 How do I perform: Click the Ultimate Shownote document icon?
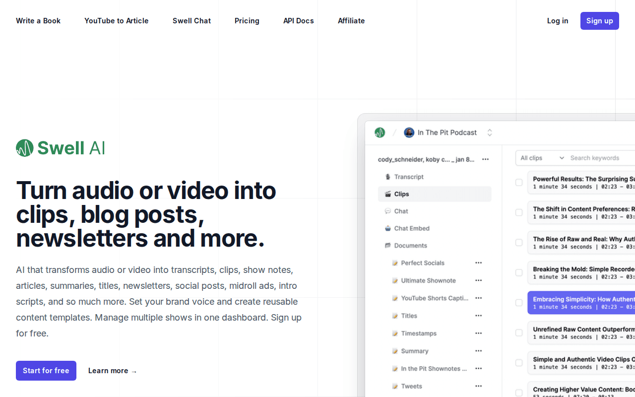point(395,280)
